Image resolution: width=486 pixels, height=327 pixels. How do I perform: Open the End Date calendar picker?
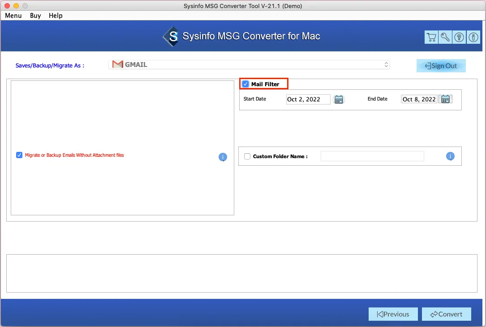(x=445, y=99)
